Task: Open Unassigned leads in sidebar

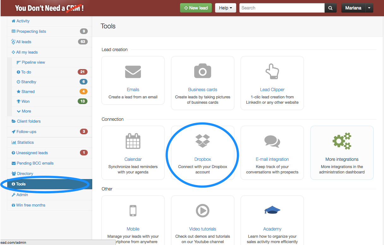Action: (x=50, y=153)
